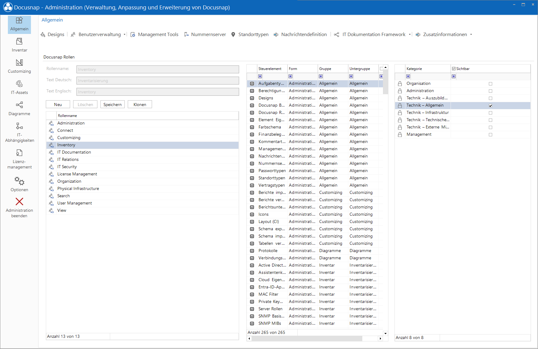Viewport: 538px width, 349px height.
Task: Open the Inventar sidebar section
Action: (x=19, y=45)
